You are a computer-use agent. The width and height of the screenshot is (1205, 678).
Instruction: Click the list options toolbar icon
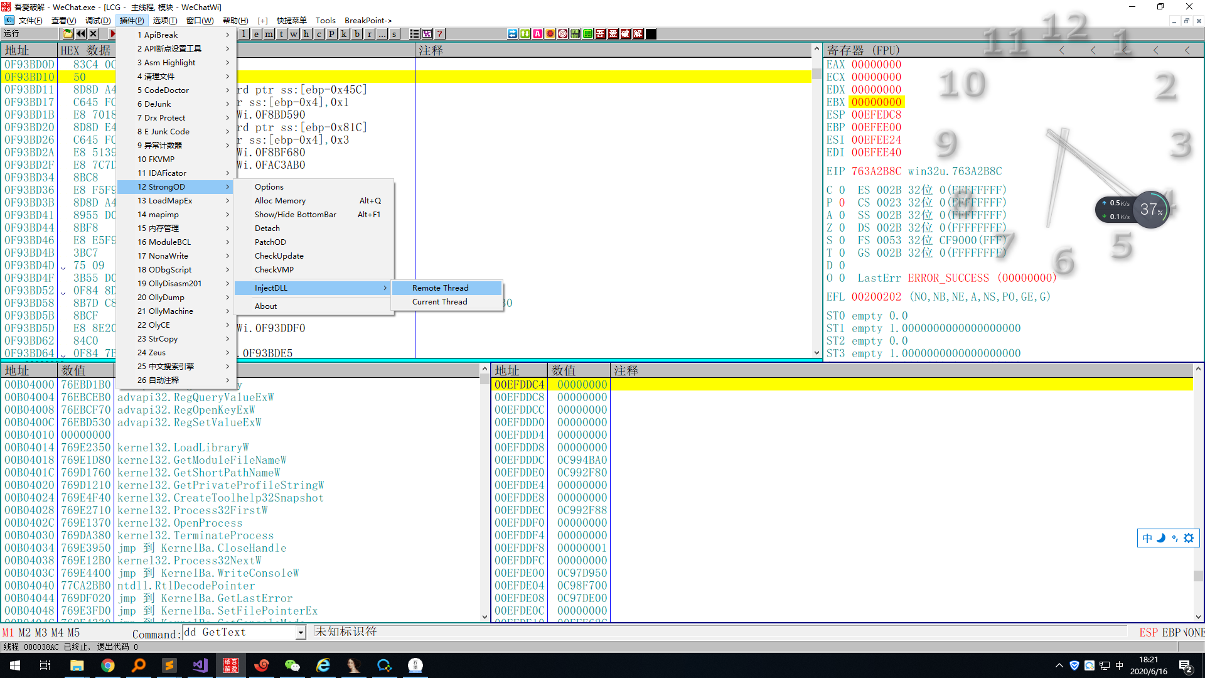click(415, 34)
